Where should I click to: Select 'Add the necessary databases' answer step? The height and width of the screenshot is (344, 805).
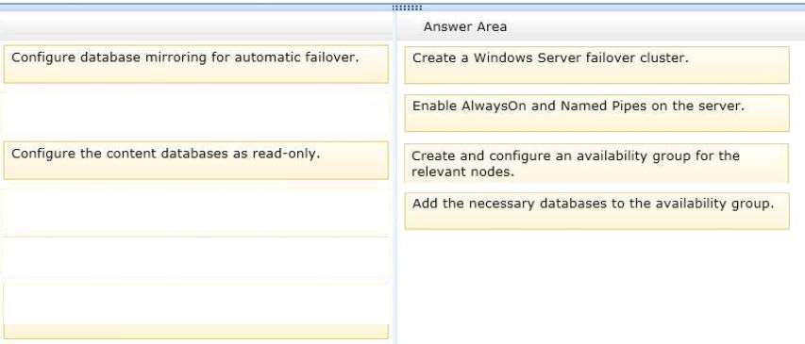pos(596,211)
